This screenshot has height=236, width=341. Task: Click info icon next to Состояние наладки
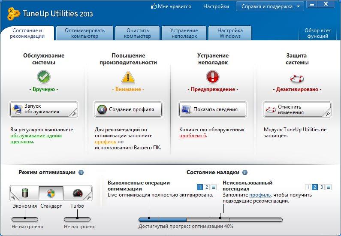245,172
